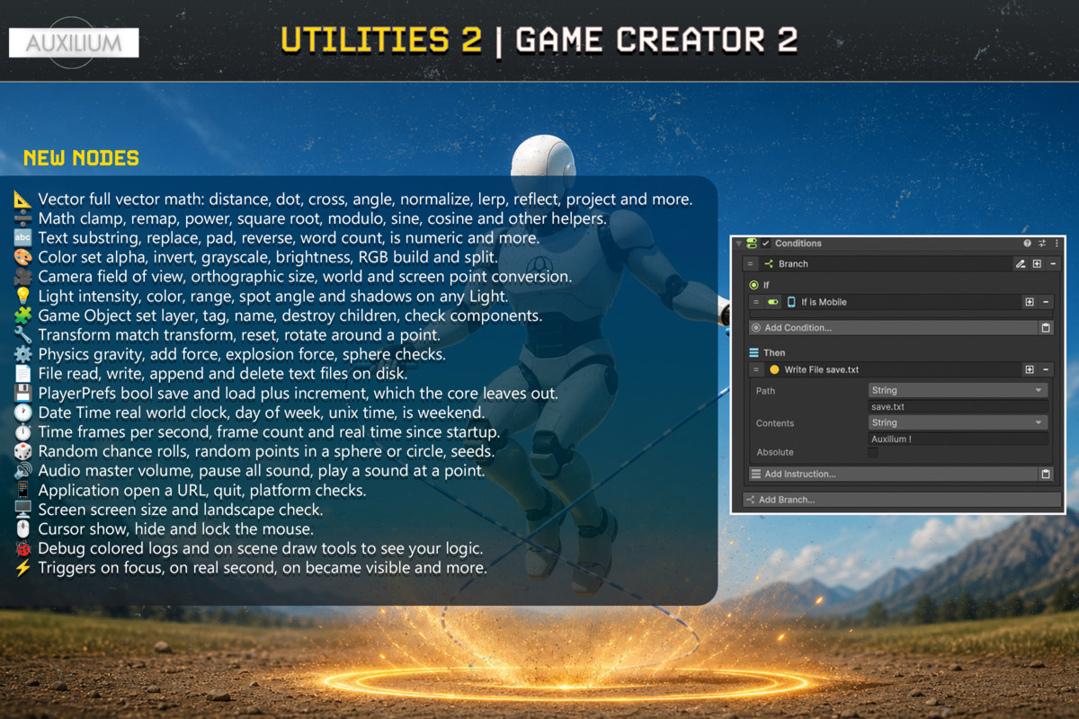This screenshot has width=1079, height=719.
Task: Duplicate the Branch with its plus icon
Action: click(1037, 264)
